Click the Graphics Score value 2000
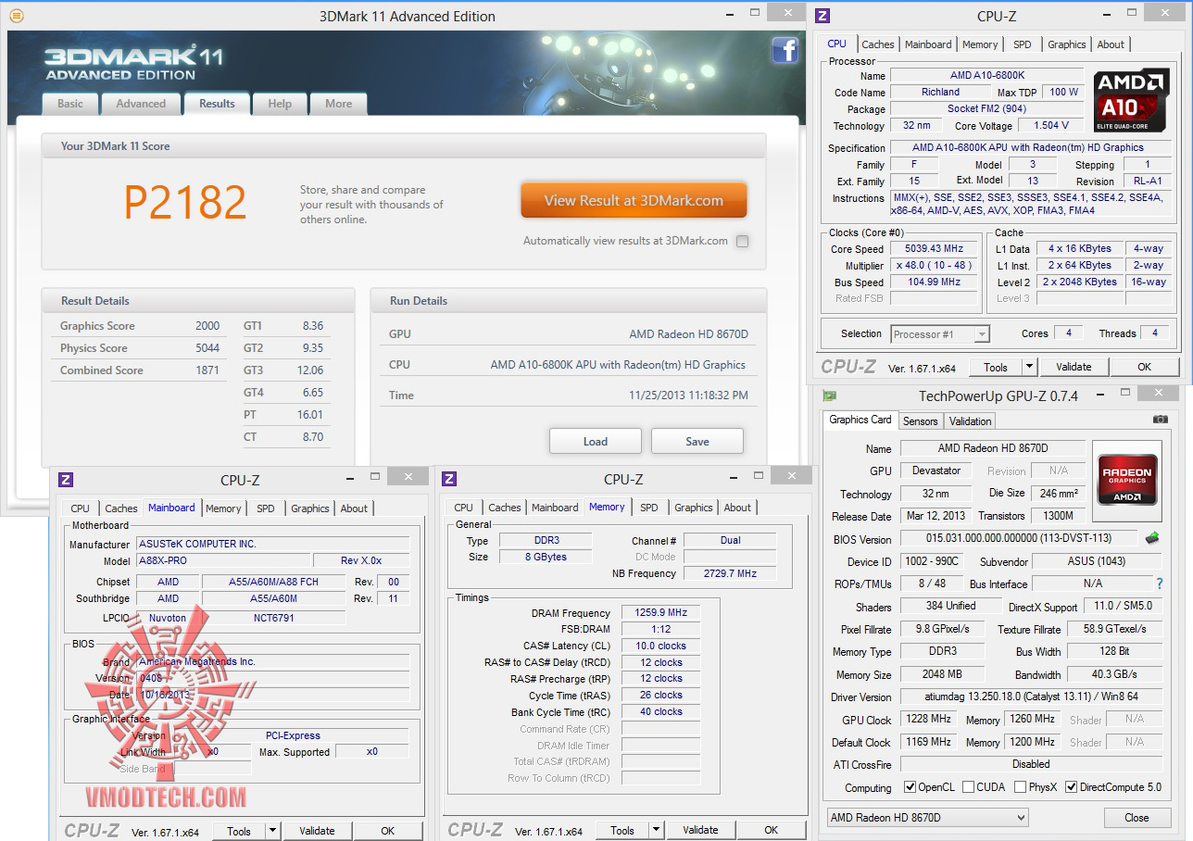 (207, 326)
